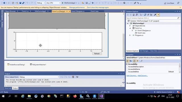Image resolution: width=182 pixels, height=102 pixels.
Task: Click the Refresh button on the form
Action: tap(97, 54)
